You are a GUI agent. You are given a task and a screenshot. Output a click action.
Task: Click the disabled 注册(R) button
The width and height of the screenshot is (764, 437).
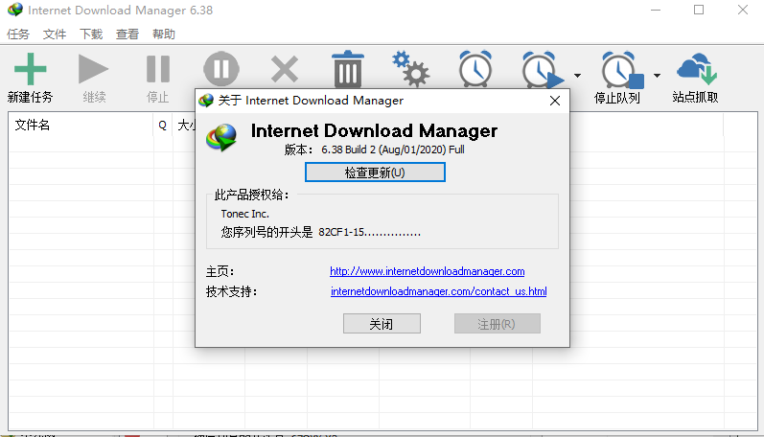click(x=497, y=324)
